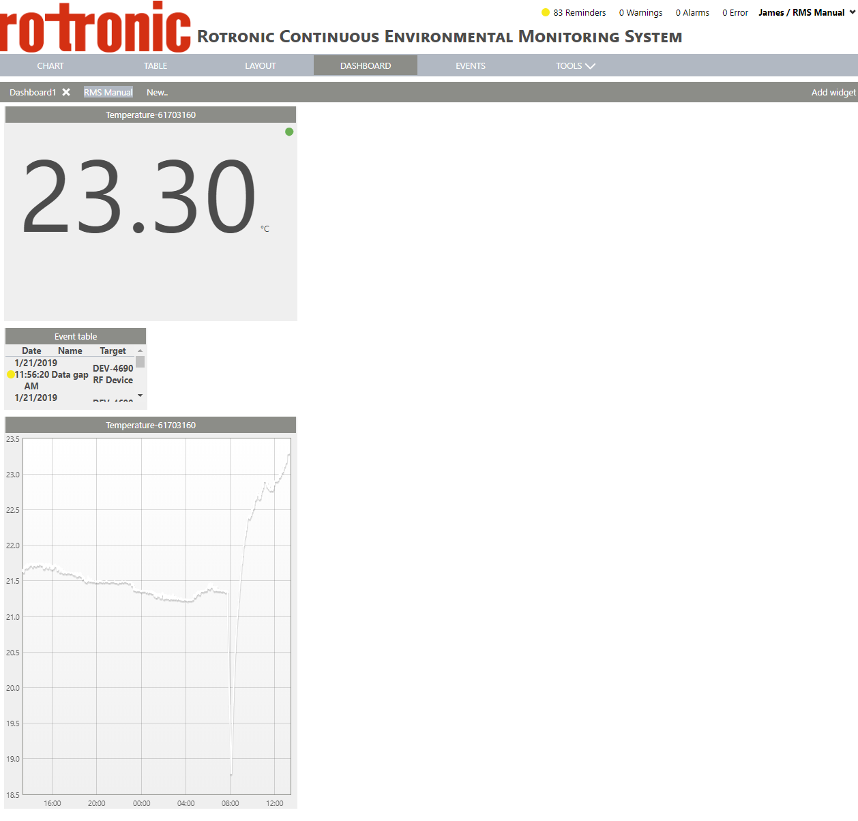Click the 23.30 temperature reading
858x821 pixels.
tap(139, 196)
